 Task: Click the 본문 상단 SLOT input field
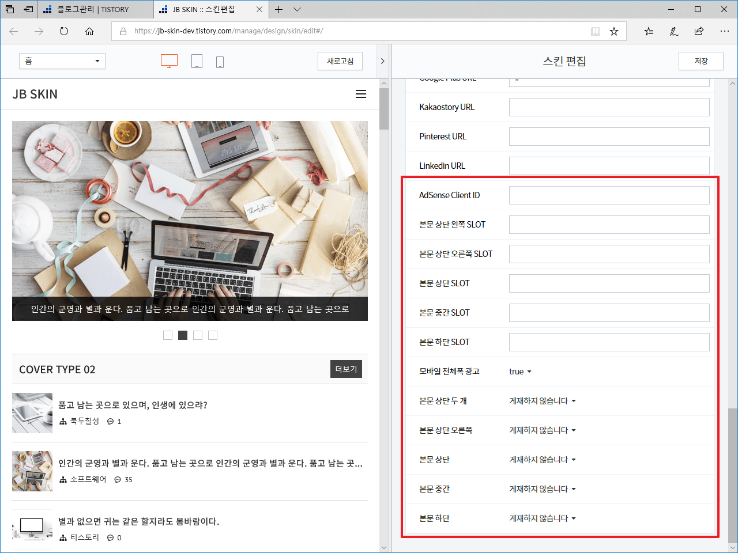click(x=609, y=283)
